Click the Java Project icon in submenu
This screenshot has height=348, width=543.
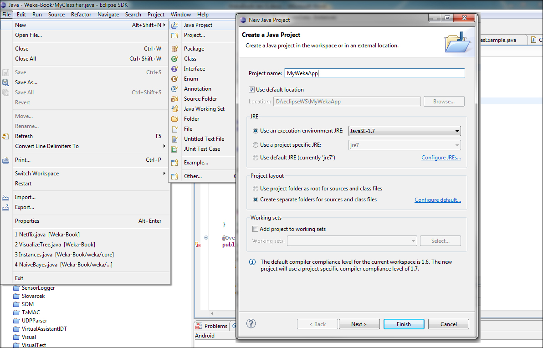coord(174,25)
